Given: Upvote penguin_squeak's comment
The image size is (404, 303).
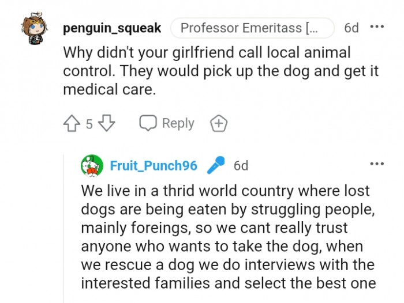Looking at the screenshot, I should [x=72, y=123].
